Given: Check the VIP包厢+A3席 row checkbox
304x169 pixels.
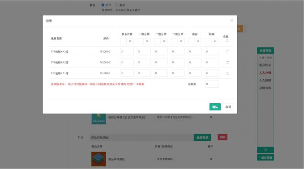Looking at the screenshot, I should (x=228, y=52).
